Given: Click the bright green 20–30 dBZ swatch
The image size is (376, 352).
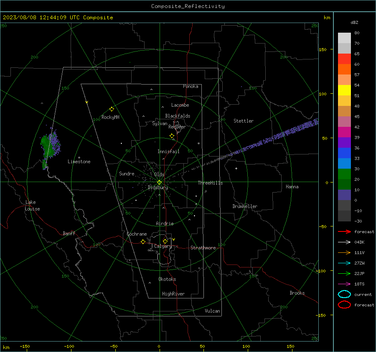Looking at the screenshot, I should tap(344, 174).
